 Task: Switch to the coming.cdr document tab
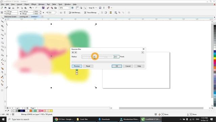(24, 17)
